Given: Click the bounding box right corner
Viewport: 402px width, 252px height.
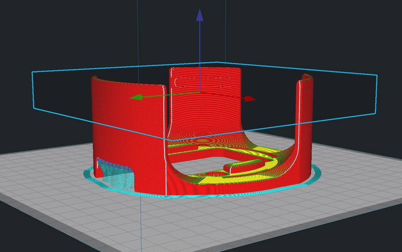Looking at the screenshot, I should [377, 75].
